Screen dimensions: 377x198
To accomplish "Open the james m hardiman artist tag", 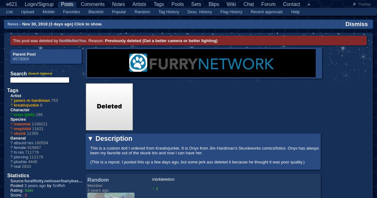I will pyautogui.click(x=32, y=101).
